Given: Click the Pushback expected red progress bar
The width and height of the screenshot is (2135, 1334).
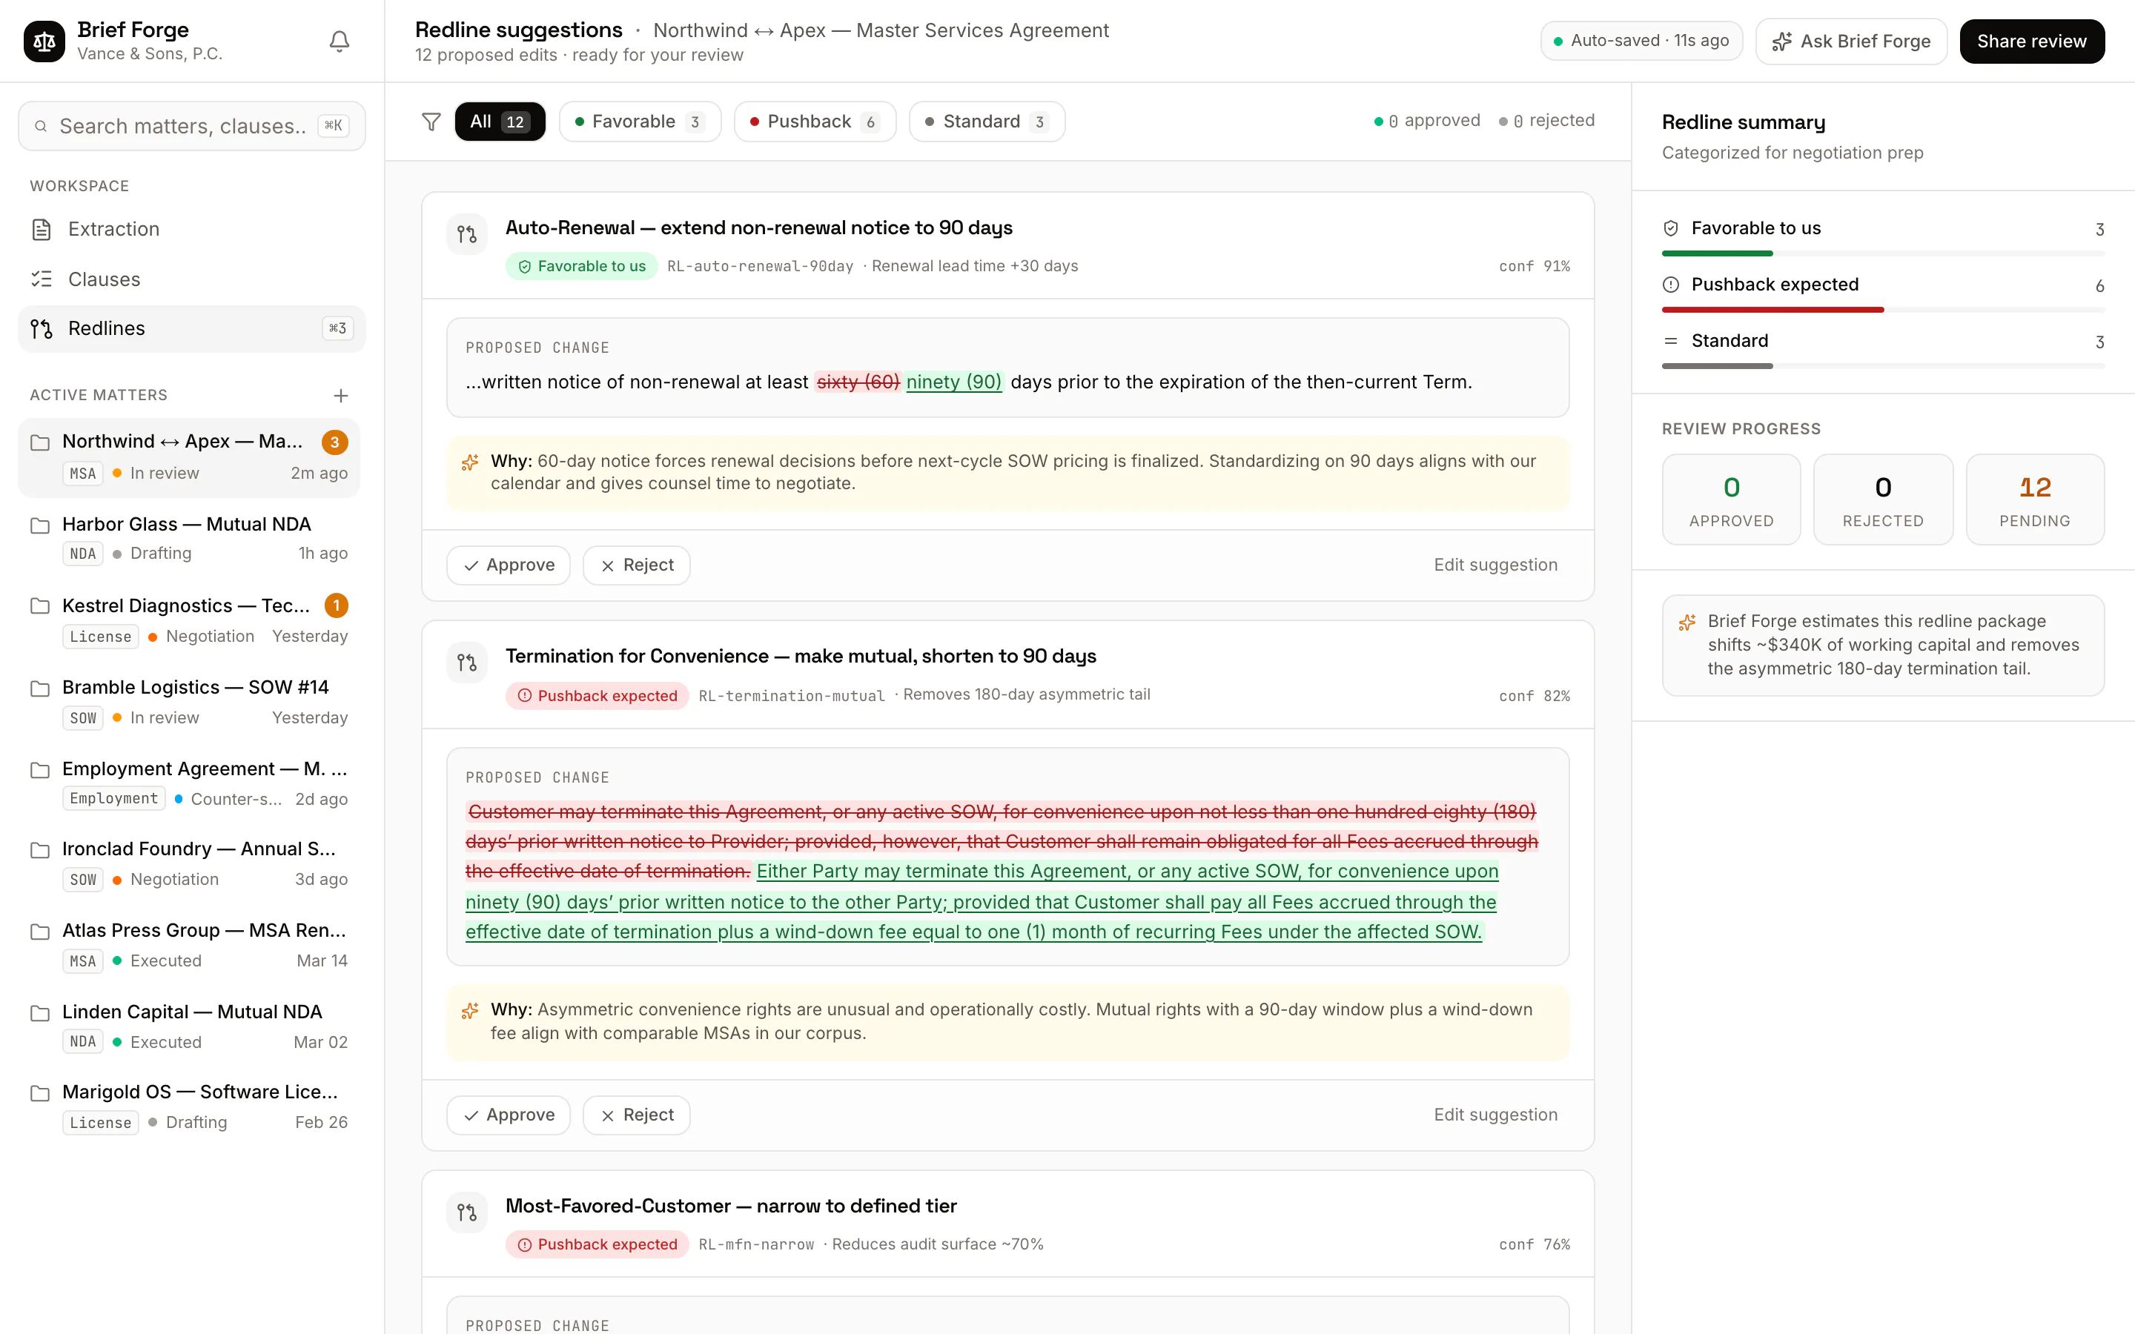Looking at the screenshot, I should point(1772,311).
